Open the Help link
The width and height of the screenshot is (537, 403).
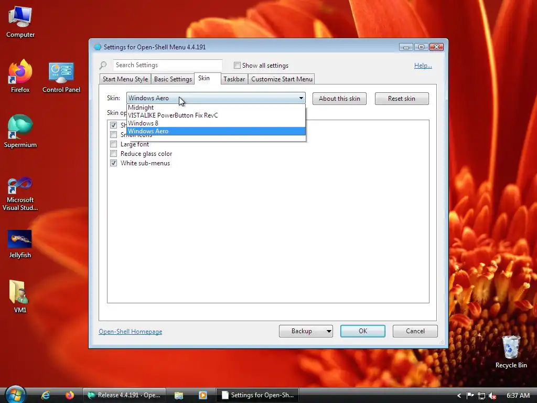[x=423, y=66]
